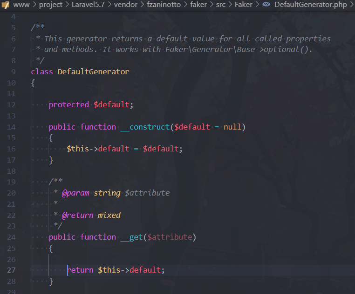Screen dimensions: 355x294
Task: Click '@param' tag in the docblock
Action: [75, 193]
